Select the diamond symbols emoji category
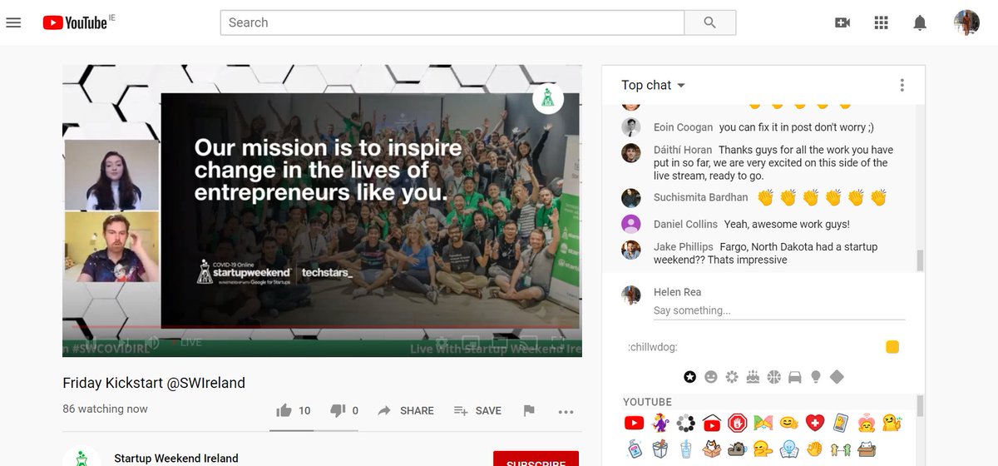The width and height of the screenshot is (998, 466). (837, 377)
